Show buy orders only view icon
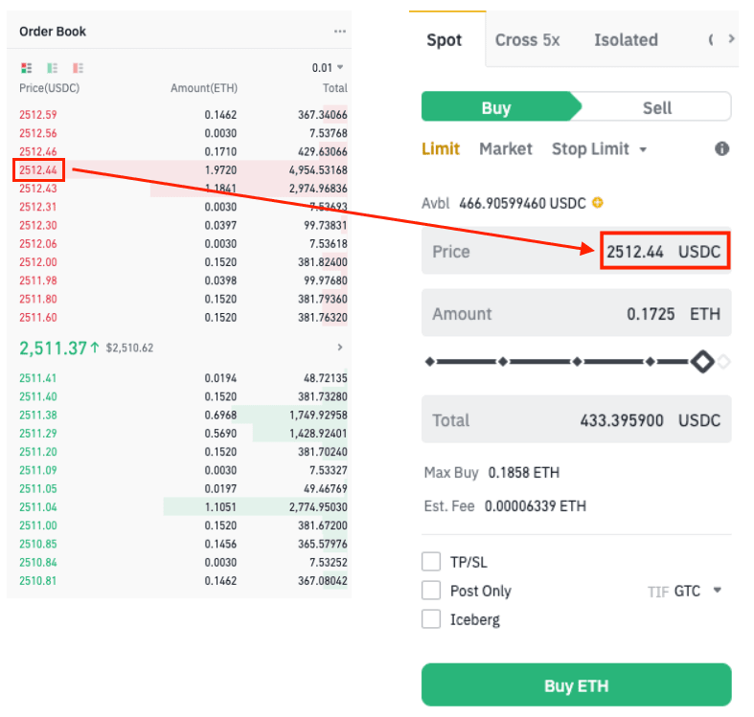The width and height of the screenshot is (754, 717). [x=52, y=68]
